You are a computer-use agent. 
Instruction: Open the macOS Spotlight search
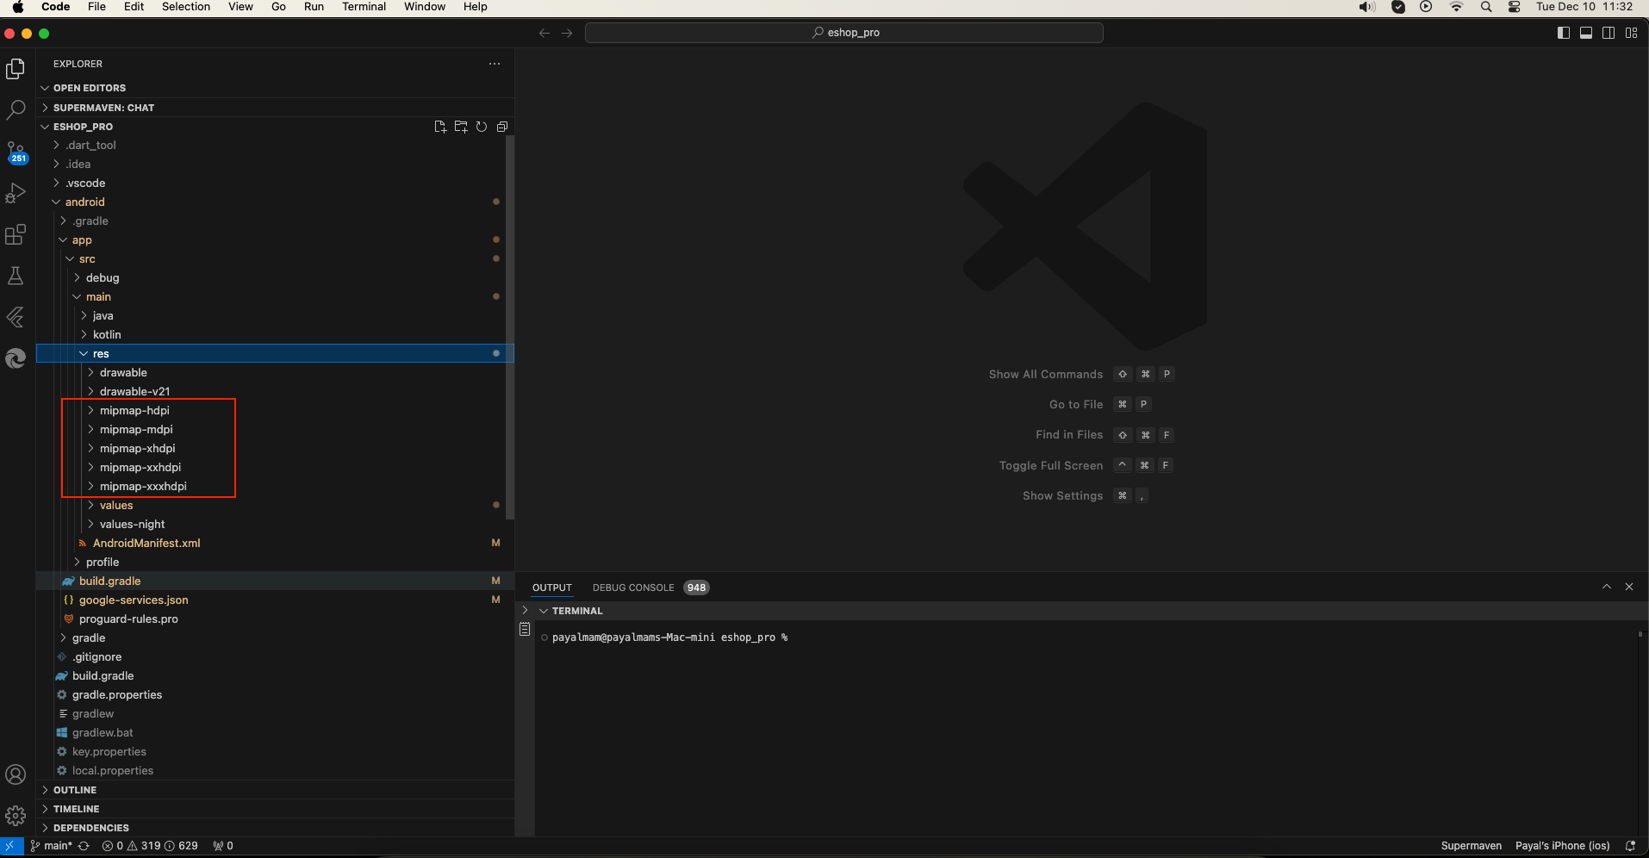pyautogui.click(x=1486, y=7)
